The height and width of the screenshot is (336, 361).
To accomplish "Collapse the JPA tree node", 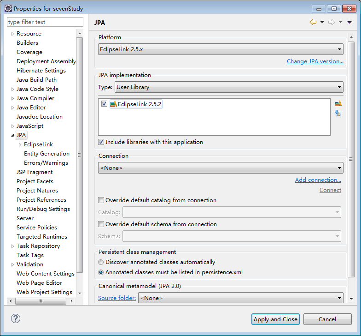I will click(x=12, y=136).
